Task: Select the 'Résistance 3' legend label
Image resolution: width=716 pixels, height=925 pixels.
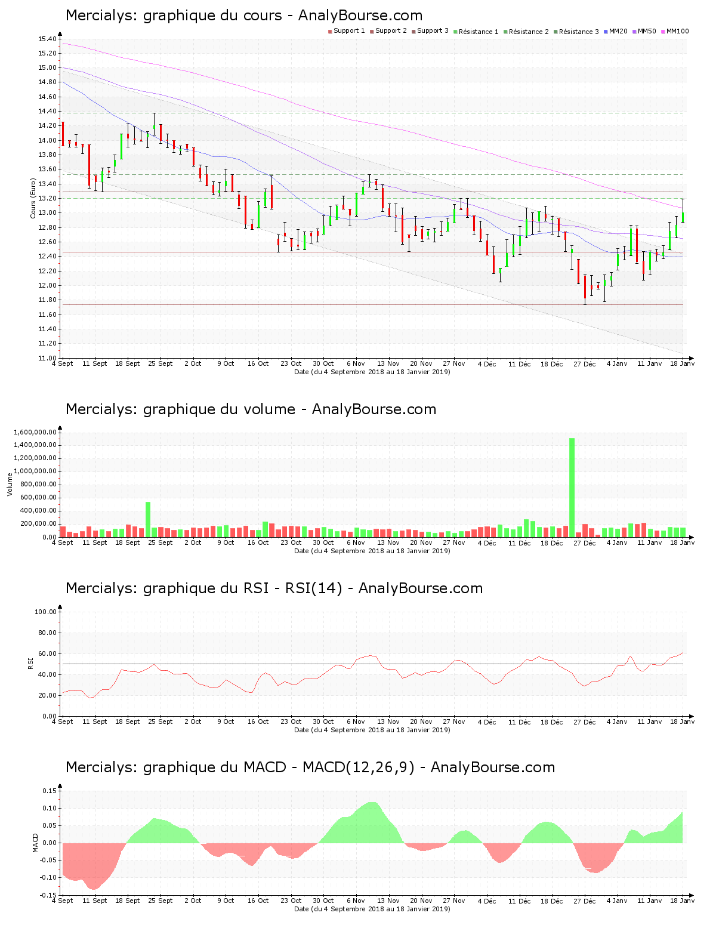Action: tap(579, 31)
